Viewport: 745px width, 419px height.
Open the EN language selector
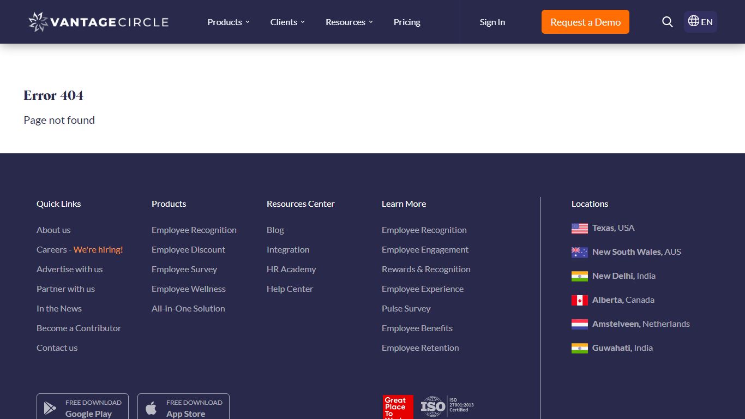coord(700,22)
